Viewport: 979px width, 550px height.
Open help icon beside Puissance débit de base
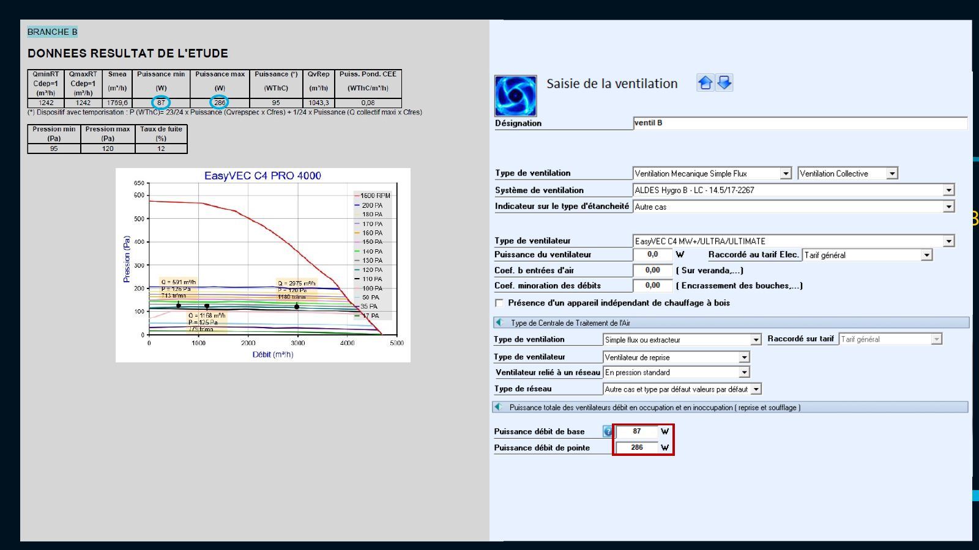click(x=608, y=431)
